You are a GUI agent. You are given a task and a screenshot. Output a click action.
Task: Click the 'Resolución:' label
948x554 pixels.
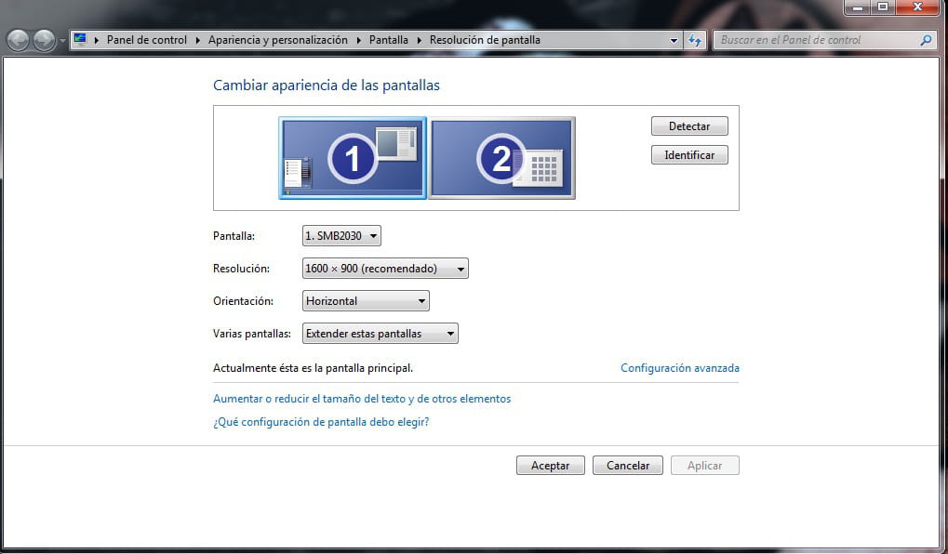(x=241, y=269)
